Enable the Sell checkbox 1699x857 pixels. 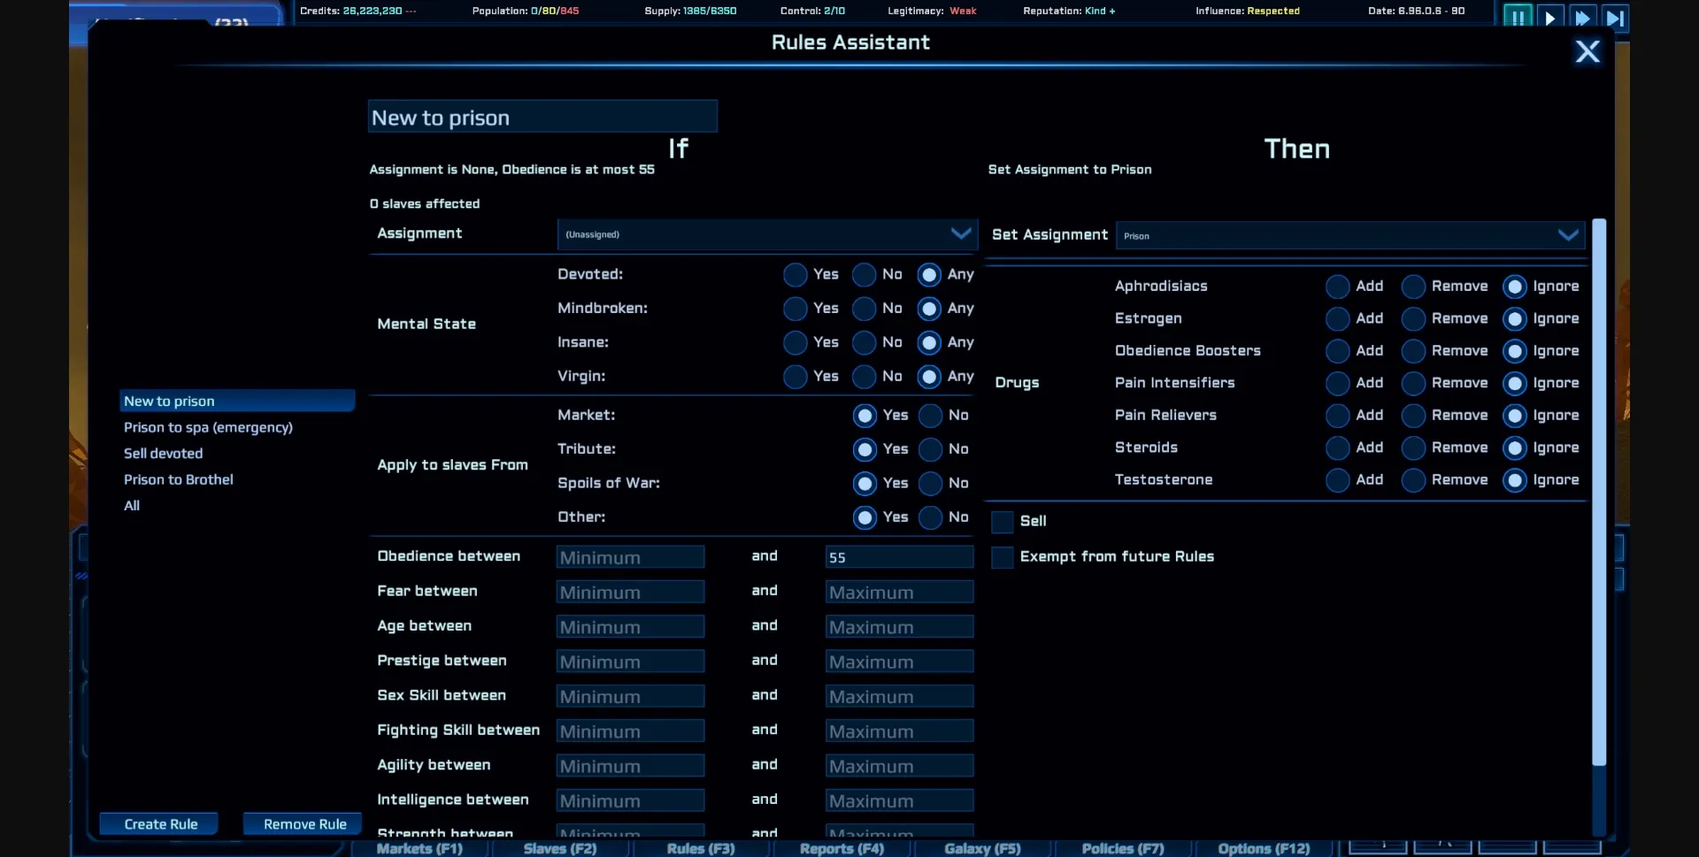(1001, 522)
